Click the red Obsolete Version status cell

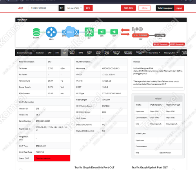[x=52, y=158]
